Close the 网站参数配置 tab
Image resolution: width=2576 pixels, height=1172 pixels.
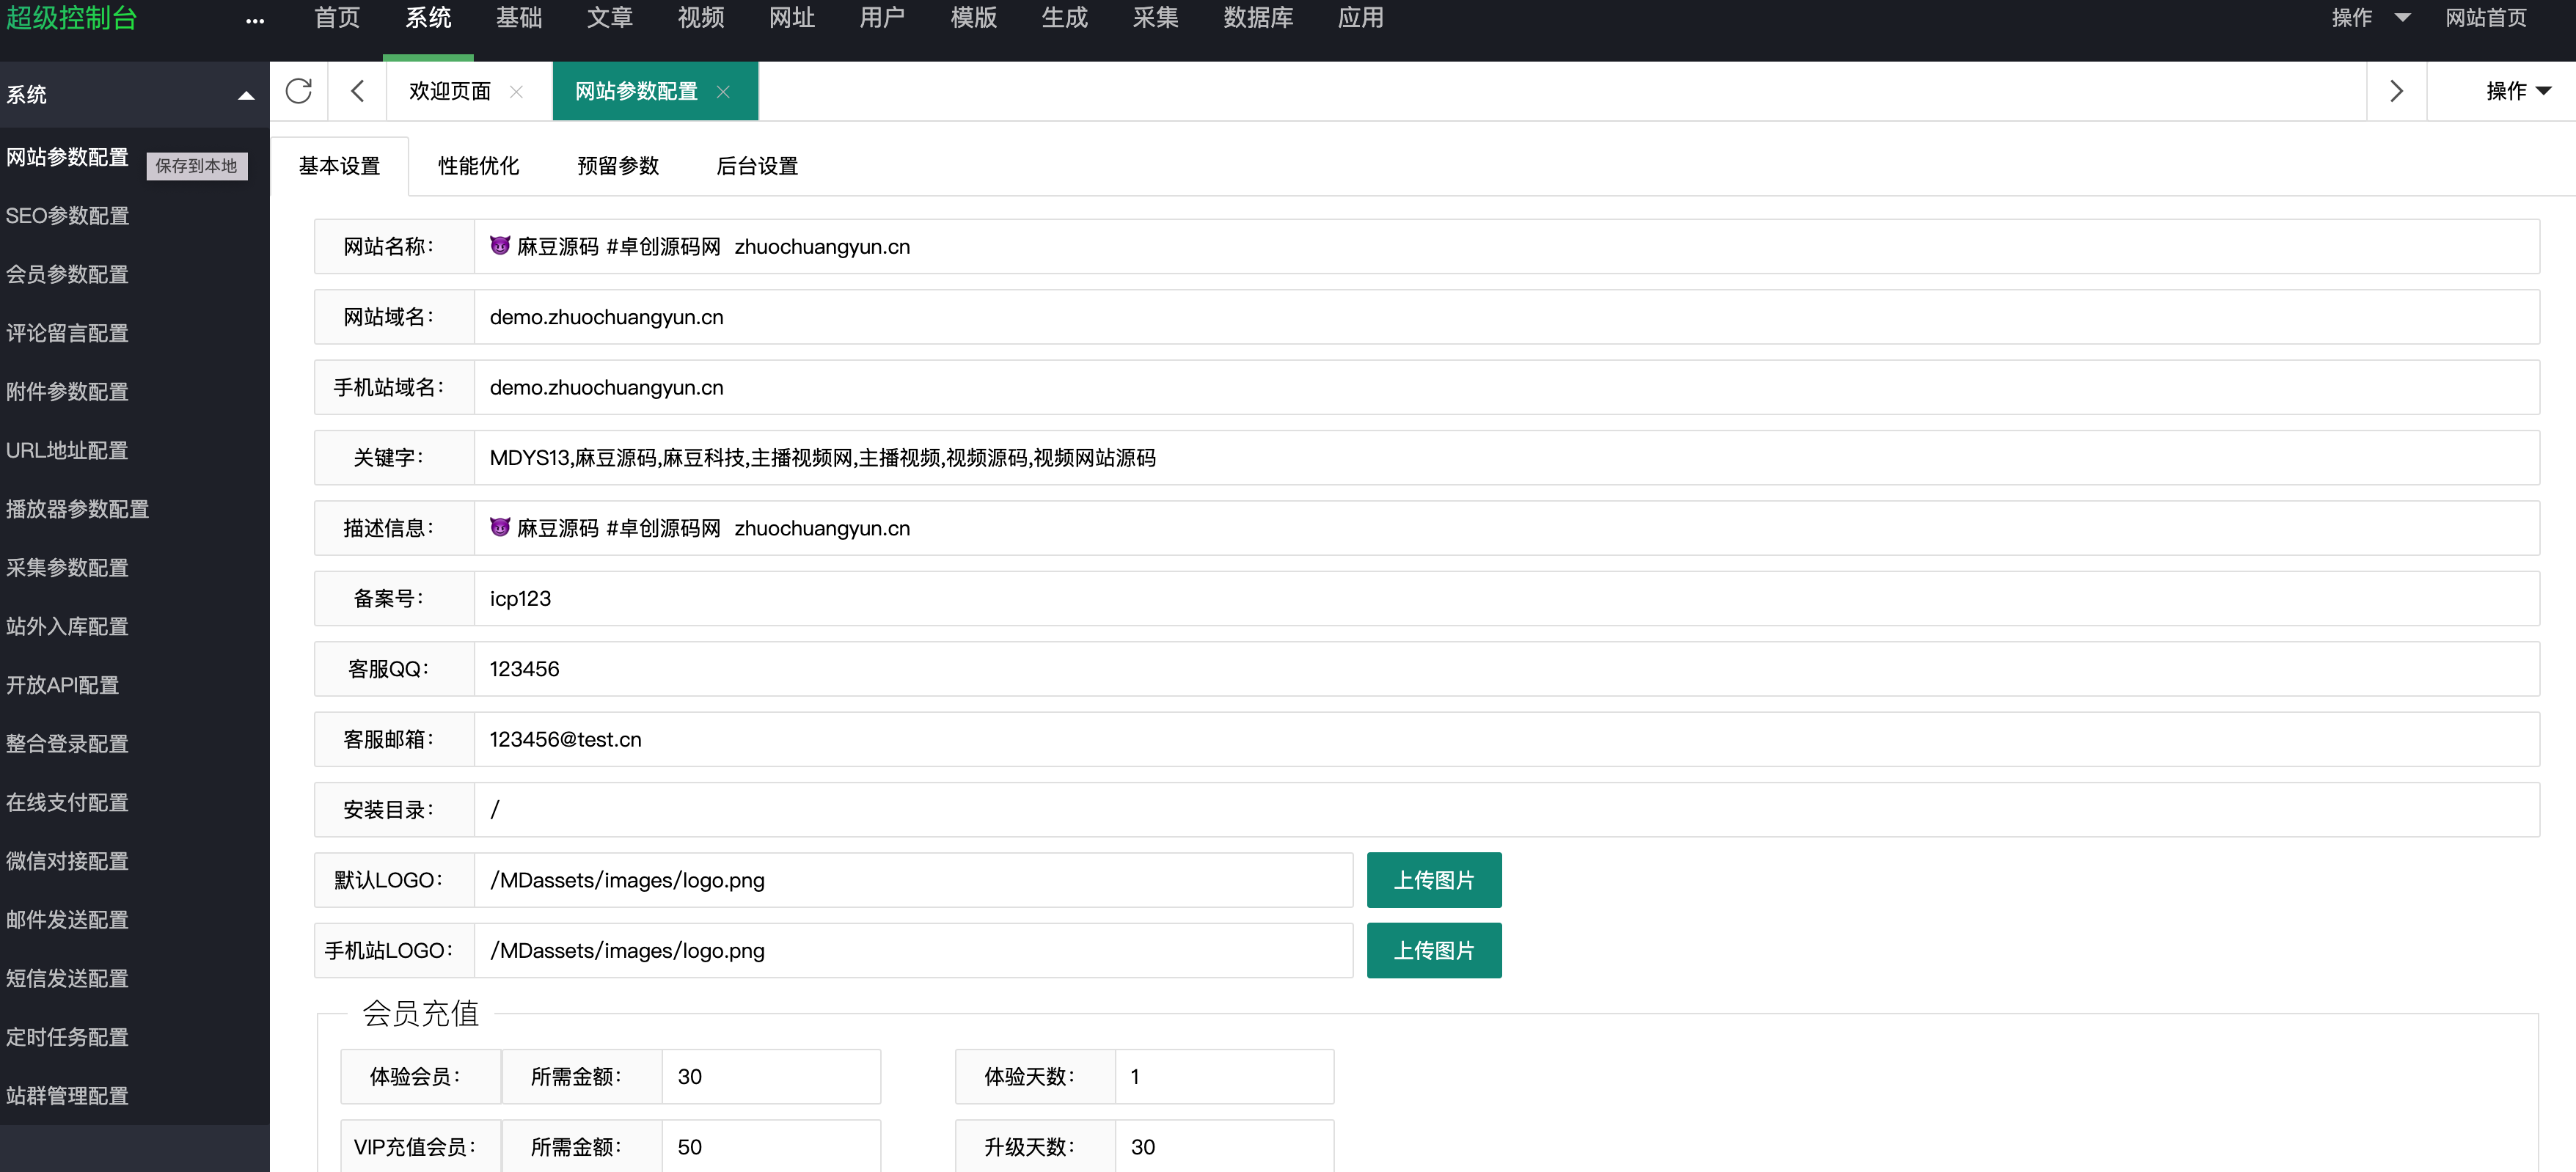tap(723, 91)
